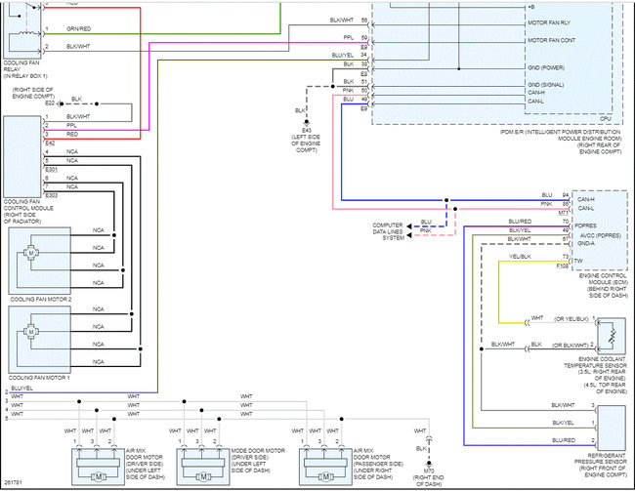Click the M70 ground point symbol
This screenshot has width=635, height=491.
click(429, 464)
